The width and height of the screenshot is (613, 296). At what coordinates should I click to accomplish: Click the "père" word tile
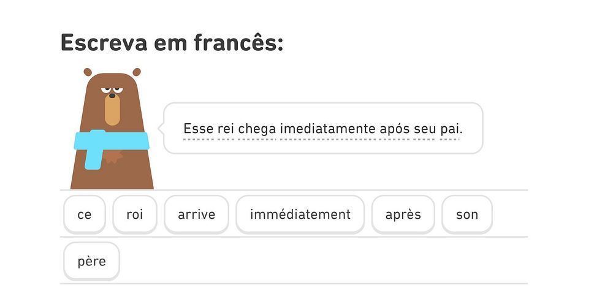[x=92, y=261]
